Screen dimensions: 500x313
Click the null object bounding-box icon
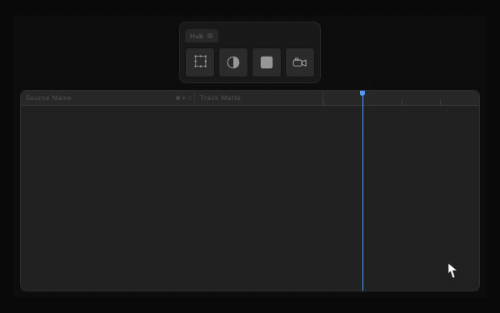tap(200, 62)
